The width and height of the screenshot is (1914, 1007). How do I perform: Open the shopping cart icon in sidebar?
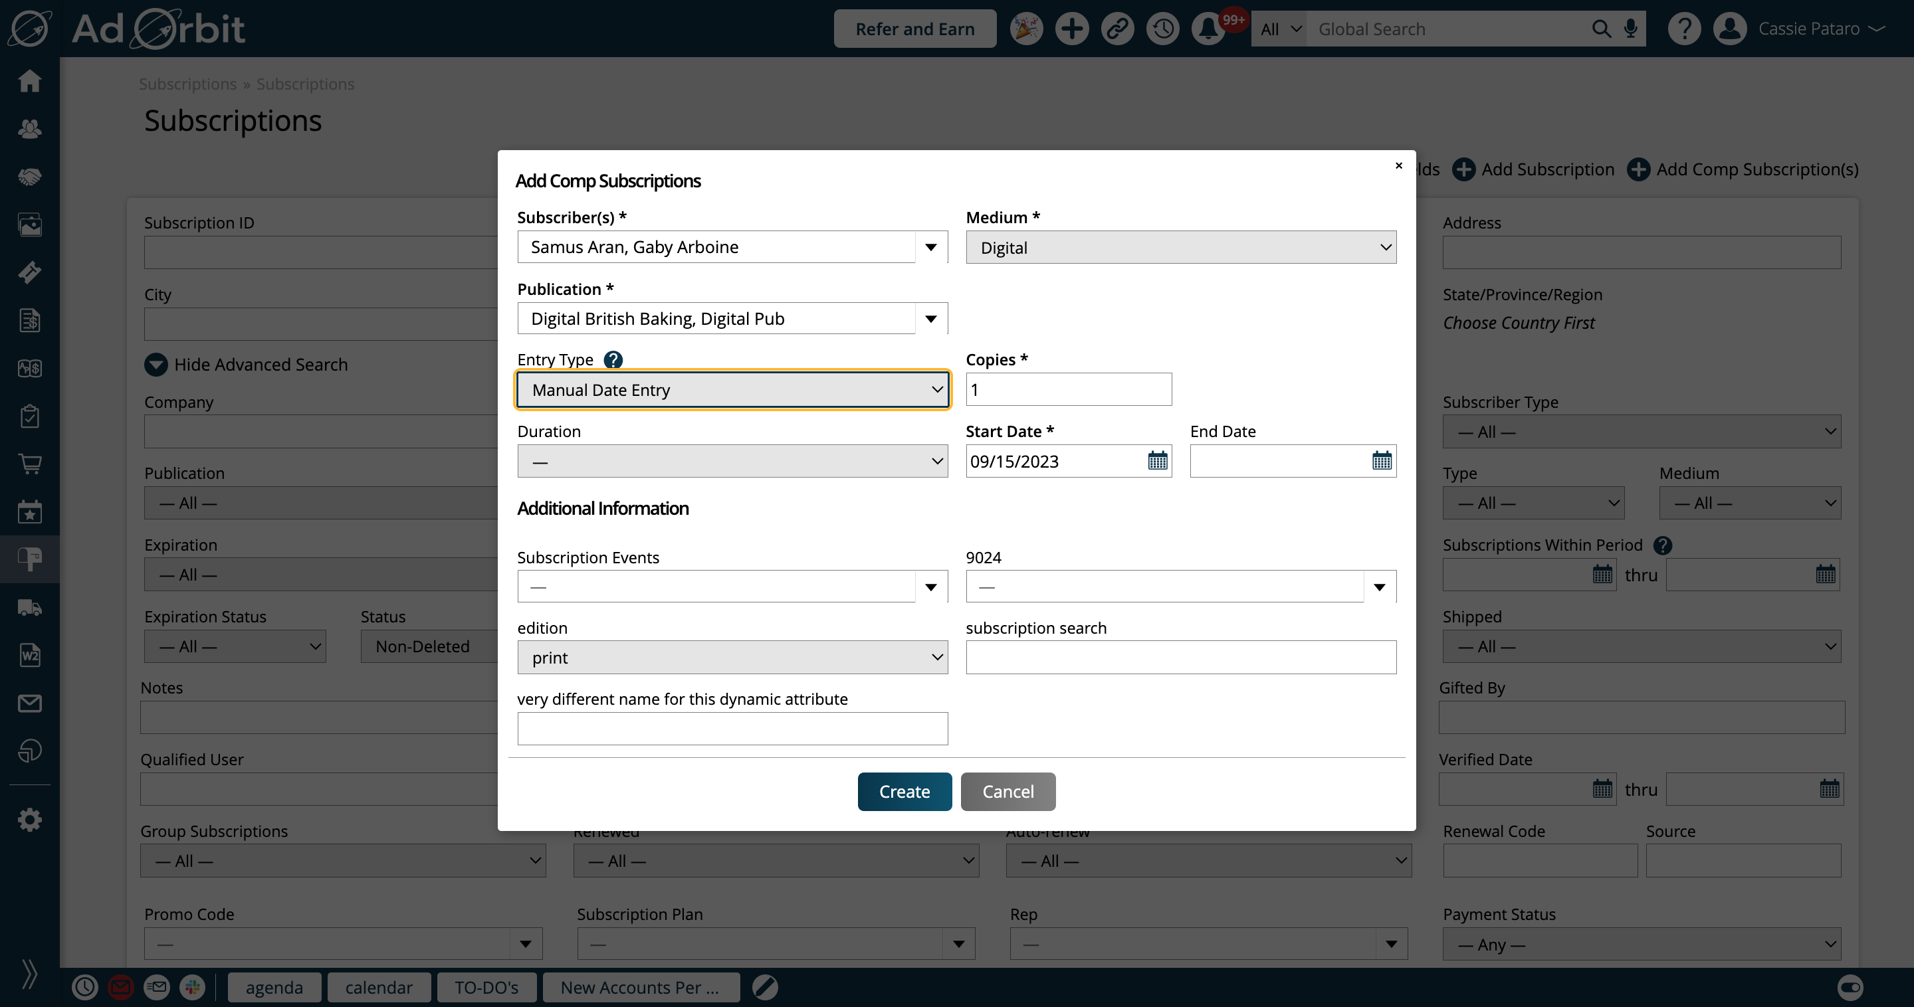30,464
